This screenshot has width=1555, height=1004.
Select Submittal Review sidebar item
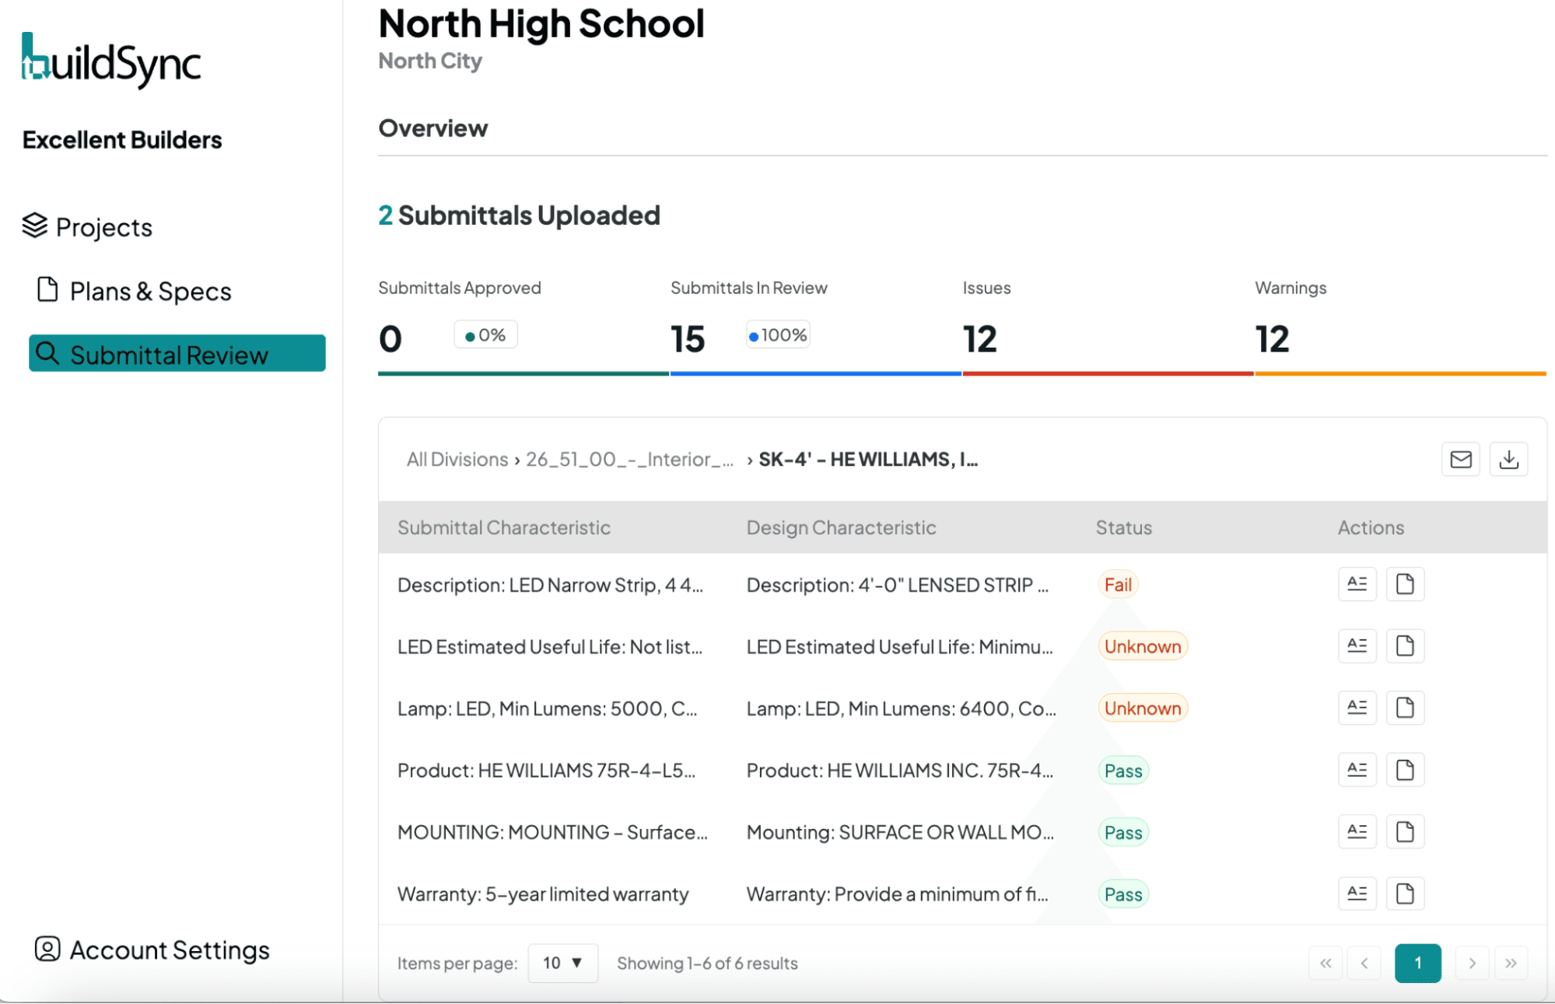tap(177, 354)
